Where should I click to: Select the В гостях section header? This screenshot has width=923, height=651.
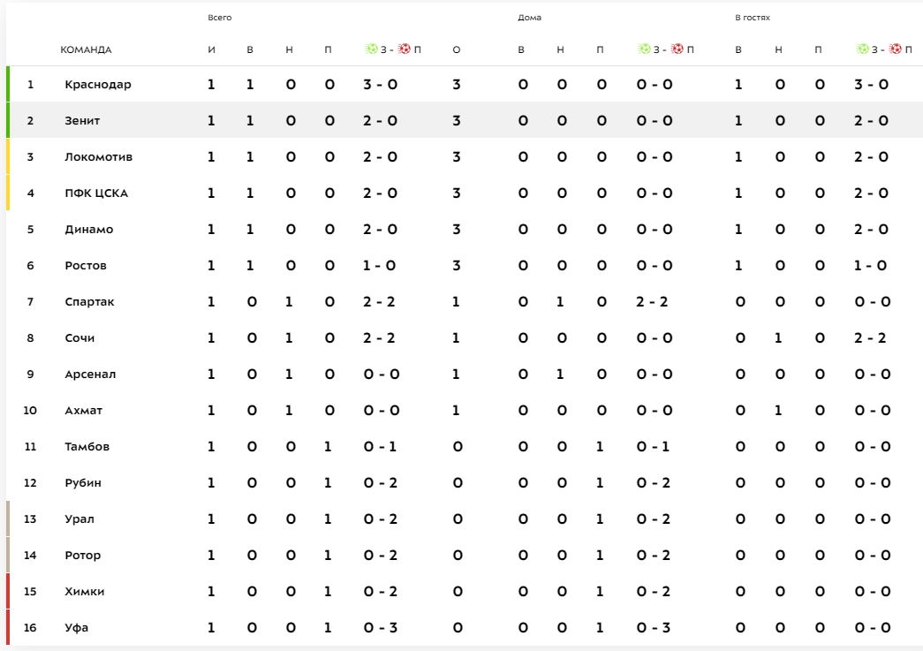pos(753,18)
